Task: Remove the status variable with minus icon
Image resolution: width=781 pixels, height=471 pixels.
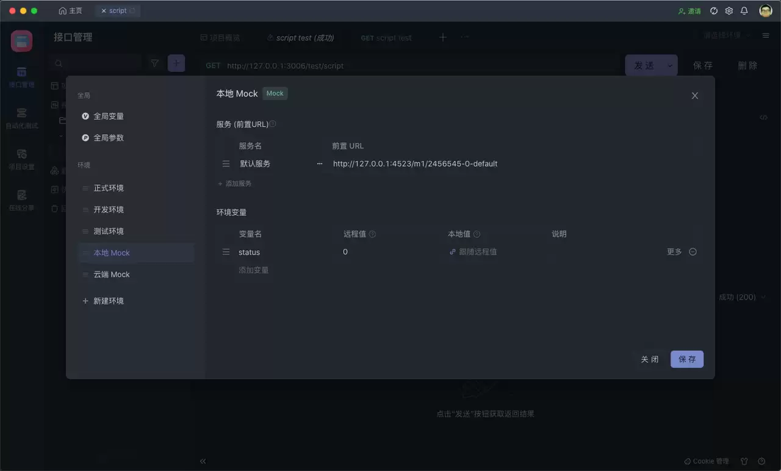Action: click(x=693, y=252)
